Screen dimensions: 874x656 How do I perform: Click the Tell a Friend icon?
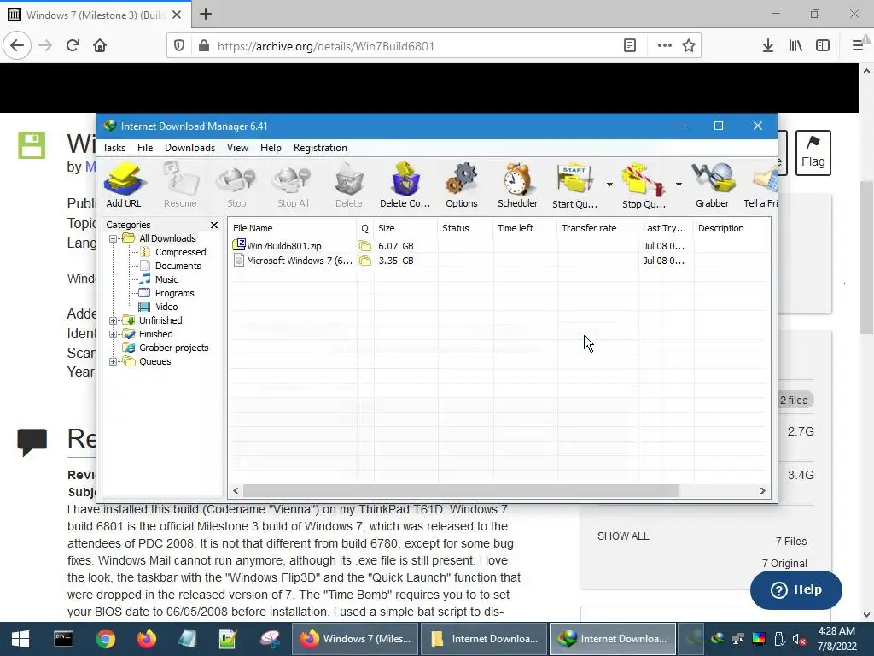pyautogui.click(x=760, y=185)
